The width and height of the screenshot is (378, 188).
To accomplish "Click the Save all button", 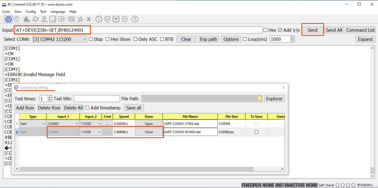I will pos(134,108).
